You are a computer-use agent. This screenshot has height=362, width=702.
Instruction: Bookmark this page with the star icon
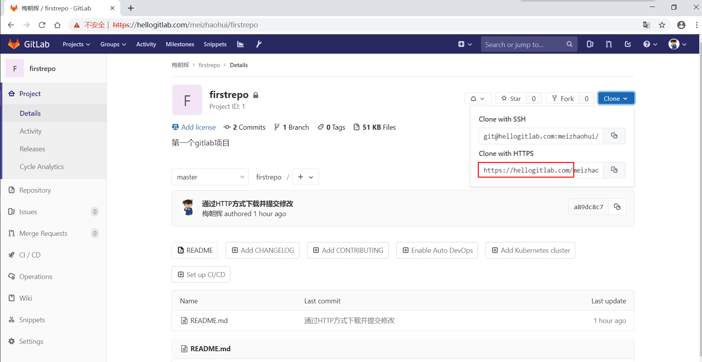coord(662,25)
